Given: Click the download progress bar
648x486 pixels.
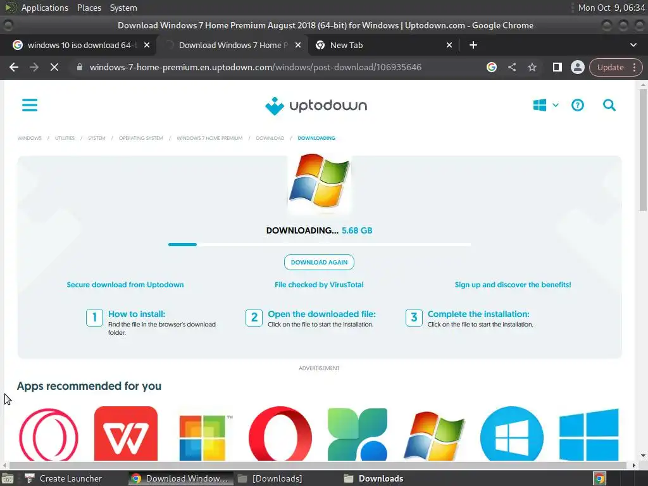Looking at the screenshot, I should tap(319, 245).
